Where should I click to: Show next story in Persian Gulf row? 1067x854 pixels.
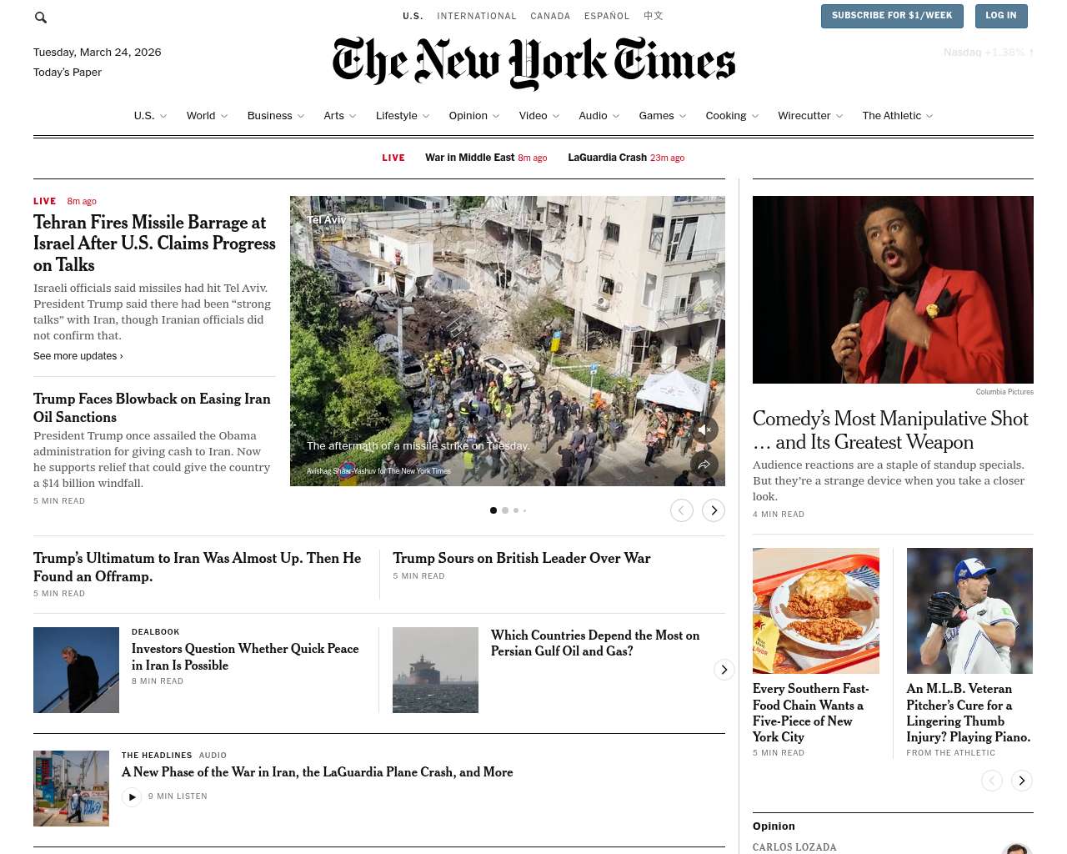point(724,670)
